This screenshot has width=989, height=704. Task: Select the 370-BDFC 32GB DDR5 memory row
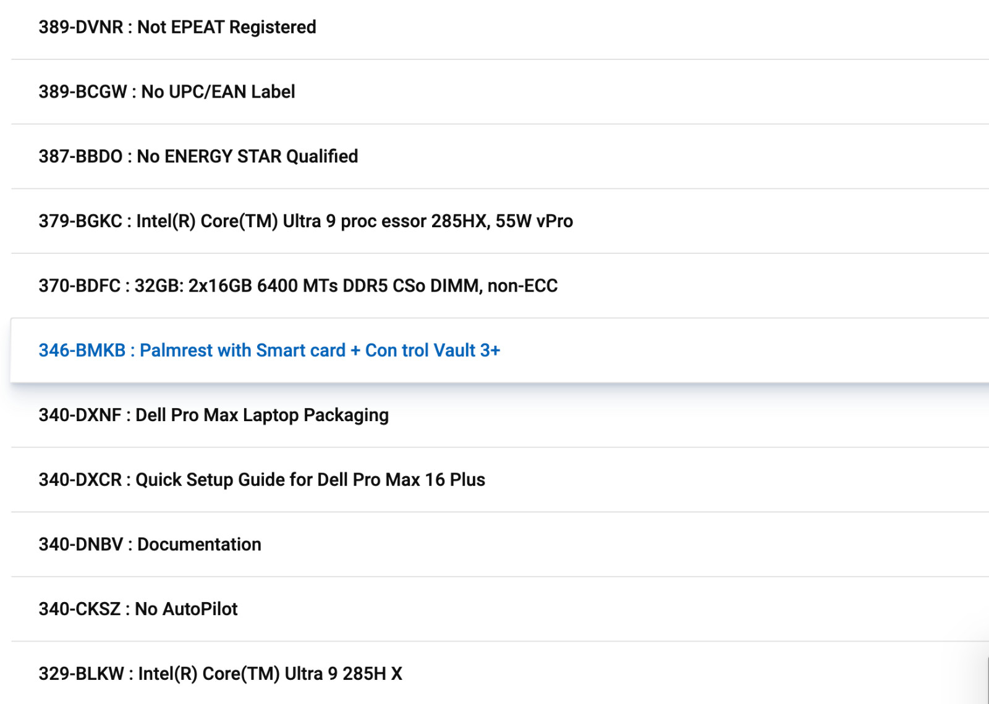click(500, 286)
